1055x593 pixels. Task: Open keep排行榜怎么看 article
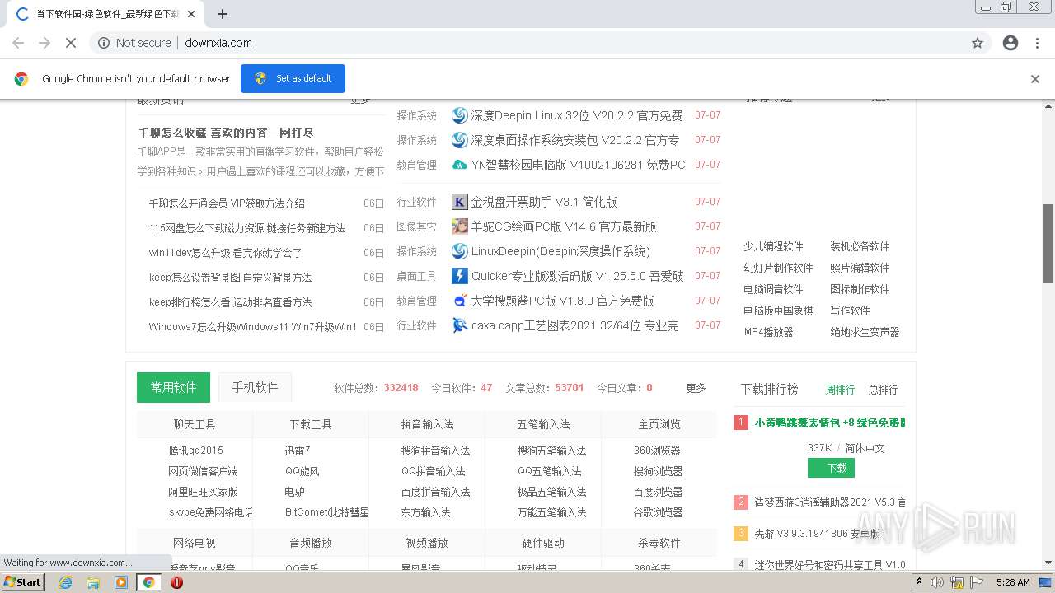(231, 302)
